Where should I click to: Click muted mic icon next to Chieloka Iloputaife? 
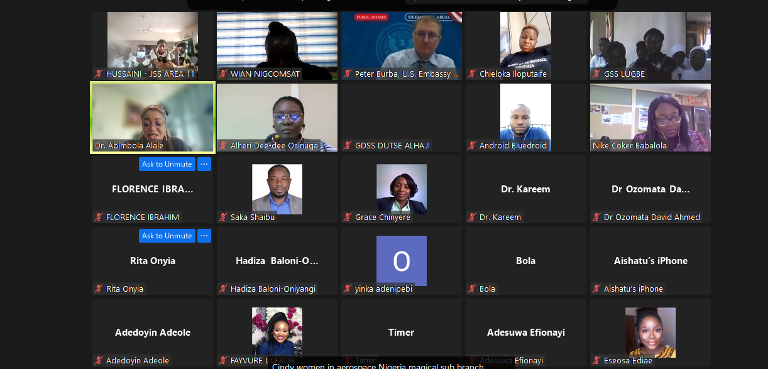click(472, 74)
